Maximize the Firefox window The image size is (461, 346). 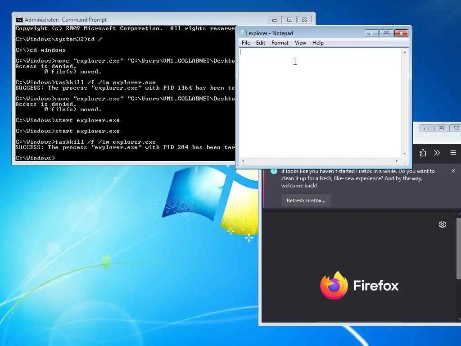click(x=441, y=128)
